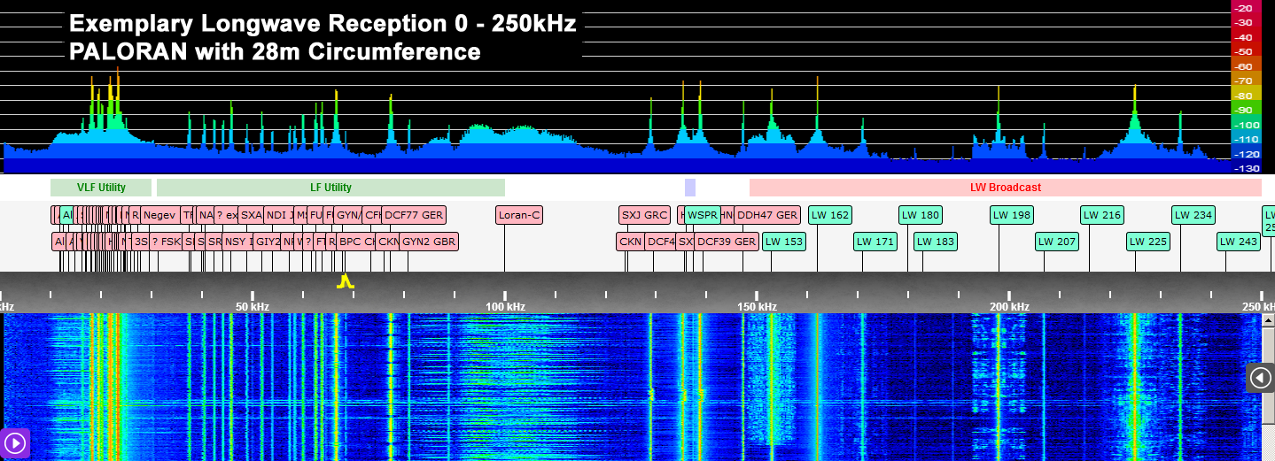The image size is (1275, 461).
Task: Tune to LW 243 broadcast label
Action: 1239,241
